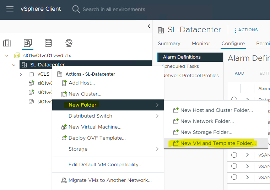270x190 pixels.
Task: Select the radio button on the third vSAN row
Action: tap(234, 177)
